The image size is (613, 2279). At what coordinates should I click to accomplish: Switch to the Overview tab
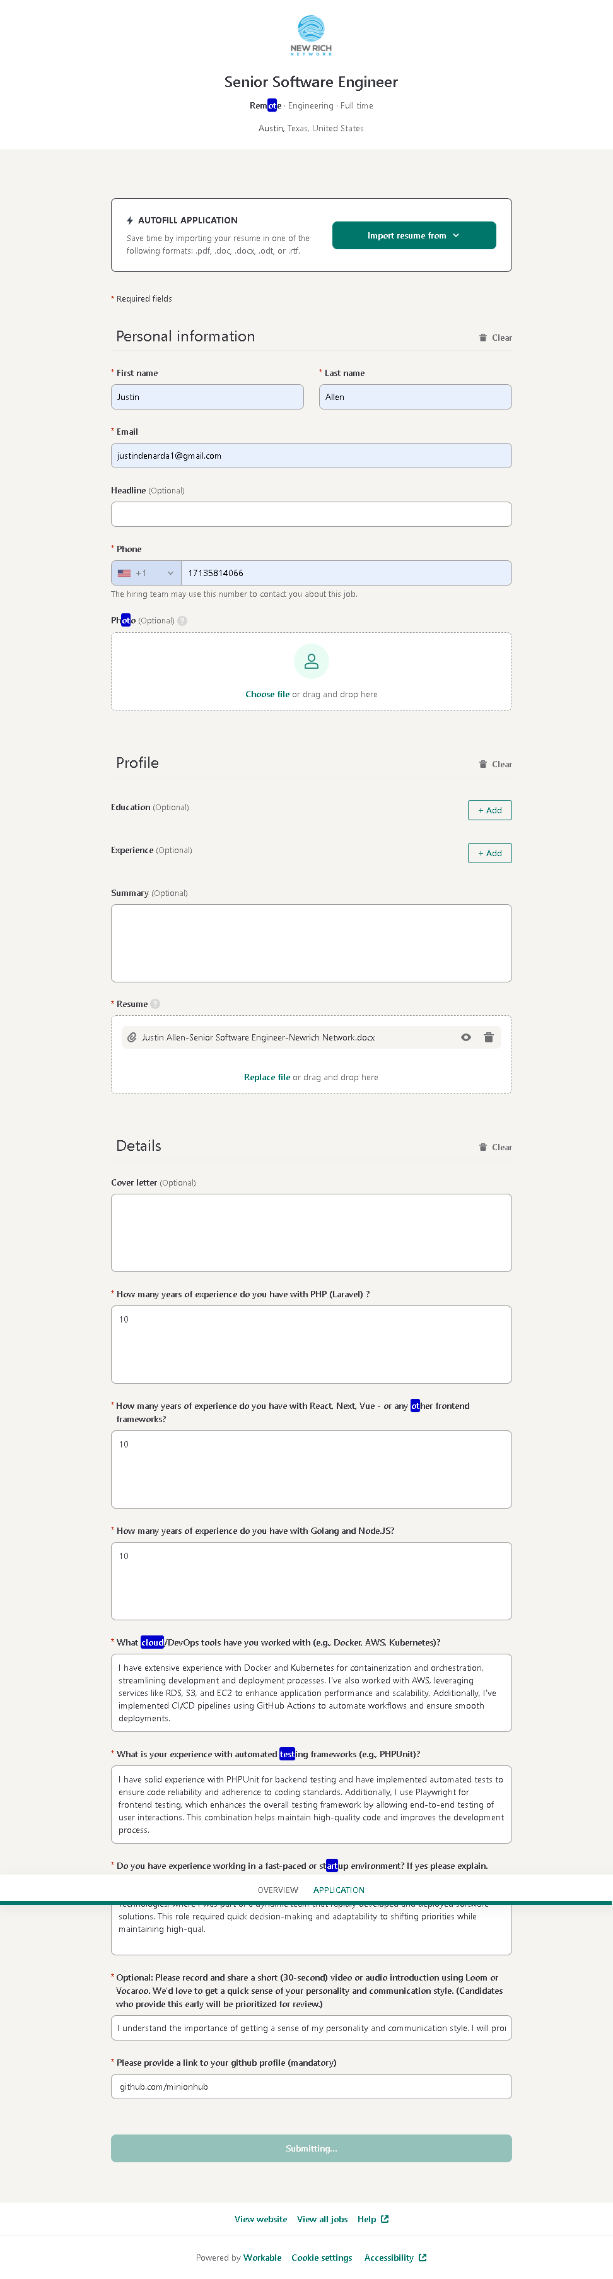(277, 1890)
